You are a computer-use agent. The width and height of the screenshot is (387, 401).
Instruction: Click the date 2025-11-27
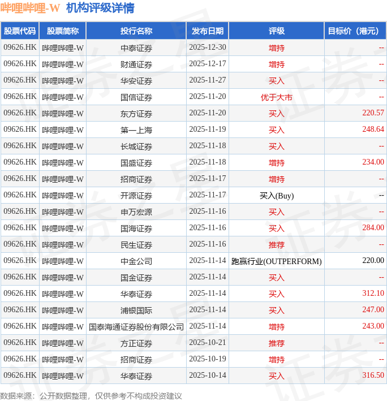[208, 80]
